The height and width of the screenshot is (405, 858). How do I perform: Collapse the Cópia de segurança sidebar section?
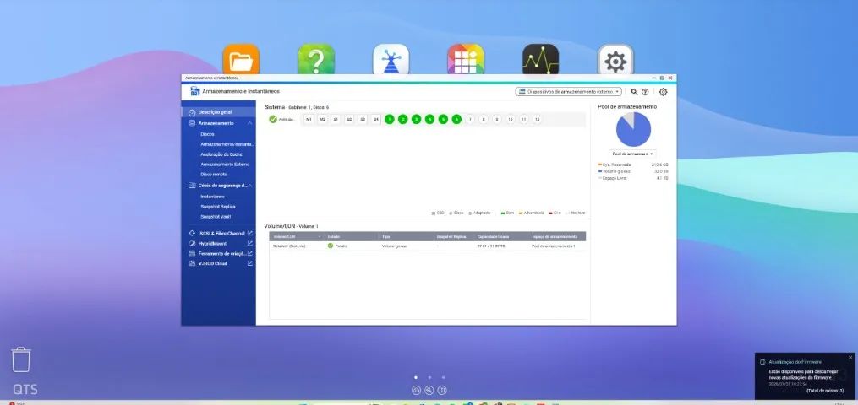tap(250, 186)
